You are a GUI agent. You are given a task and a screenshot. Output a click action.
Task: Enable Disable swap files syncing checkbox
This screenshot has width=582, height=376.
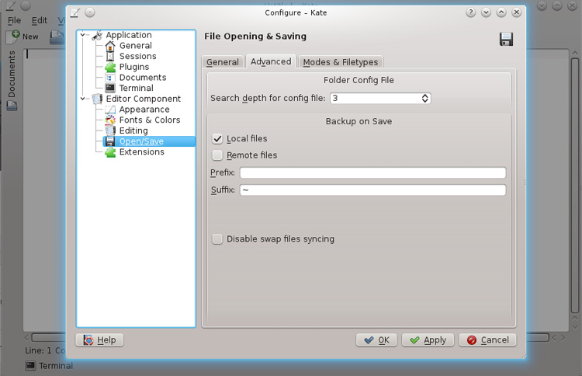coord(217,239)
